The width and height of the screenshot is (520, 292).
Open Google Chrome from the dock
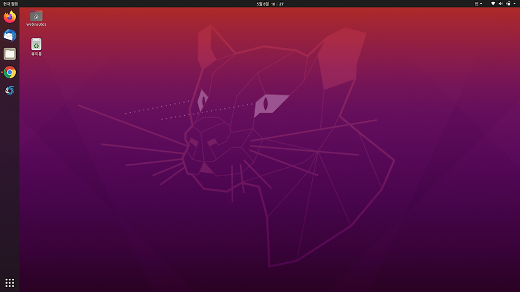pos(10,72)
